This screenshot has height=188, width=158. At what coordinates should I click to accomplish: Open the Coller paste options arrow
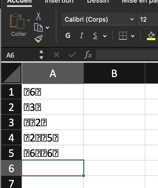coord(28,20)
